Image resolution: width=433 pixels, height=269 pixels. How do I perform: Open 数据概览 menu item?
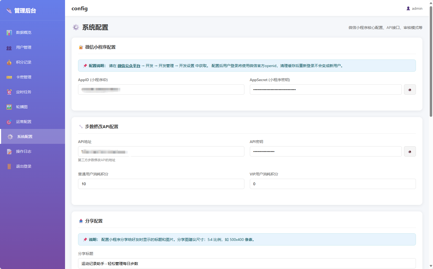[x=33, y=32]
